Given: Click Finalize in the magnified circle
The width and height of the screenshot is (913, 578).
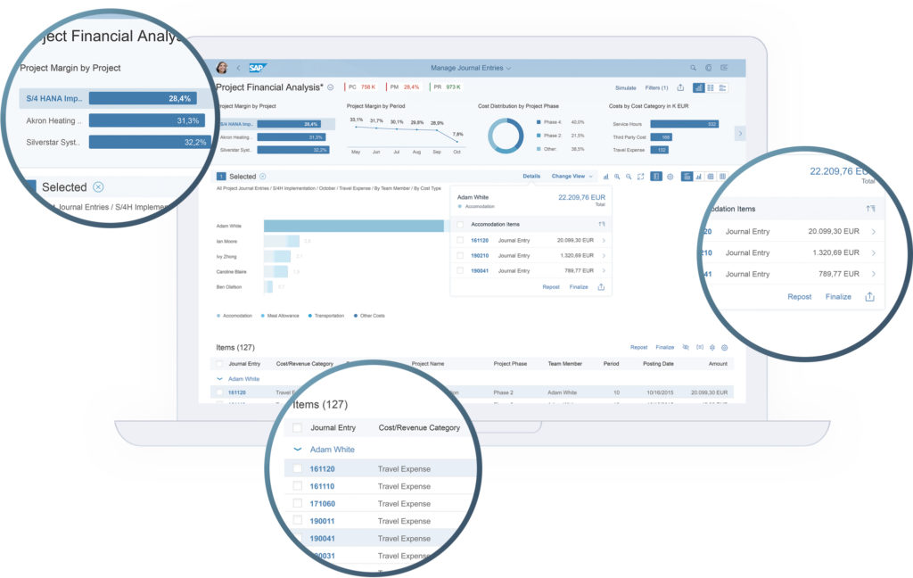Looking at the screenshot, I should pyautogui.click(x=838, y=296).
